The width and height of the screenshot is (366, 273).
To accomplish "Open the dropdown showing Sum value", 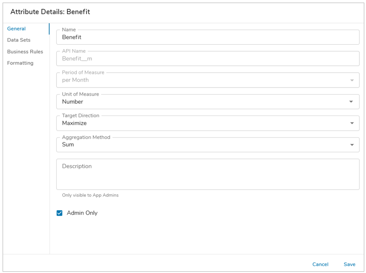I will pos(199,145).
